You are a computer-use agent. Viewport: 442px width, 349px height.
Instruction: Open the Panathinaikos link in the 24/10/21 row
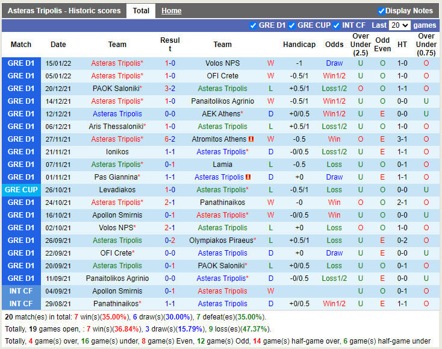pyautogui.click(x=222, y=203)
